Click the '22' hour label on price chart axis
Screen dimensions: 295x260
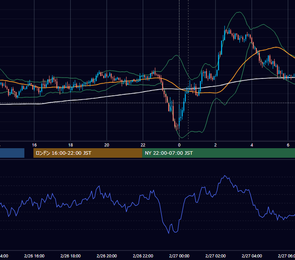[x=143, y=145]
